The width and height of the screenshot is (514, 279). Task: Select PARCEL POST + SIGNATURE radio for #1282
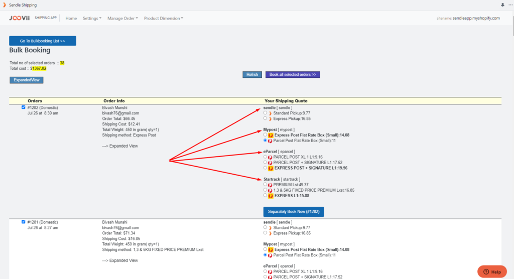tap(265, 162)
